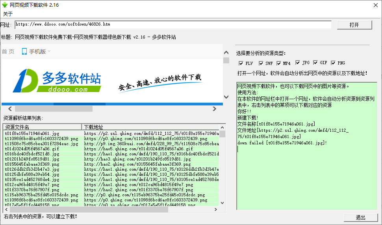The image size is (382, 225).
Task: Select row t01f3370be76f67907f.png
Action: tap(111, 190)
